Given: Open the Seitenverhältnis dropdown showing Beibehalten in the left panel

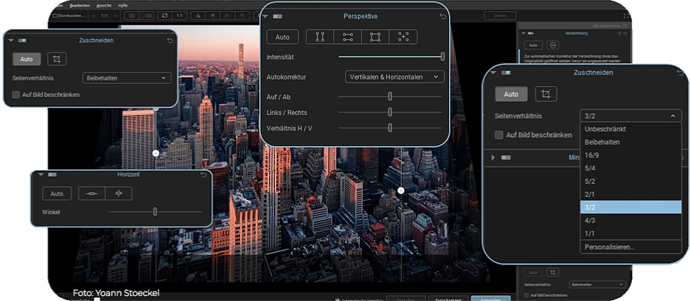Looking at the screenshot, I should click(x=127, y=79).
